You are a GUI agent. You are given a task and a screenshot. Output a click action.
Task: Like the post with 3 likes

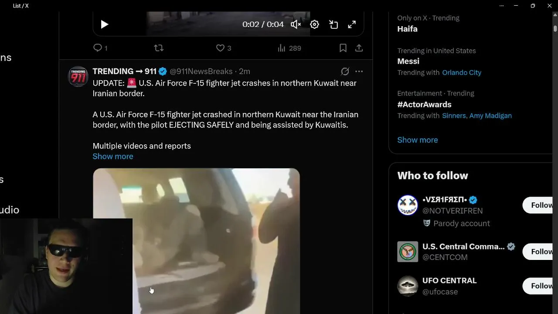point(224,48)
